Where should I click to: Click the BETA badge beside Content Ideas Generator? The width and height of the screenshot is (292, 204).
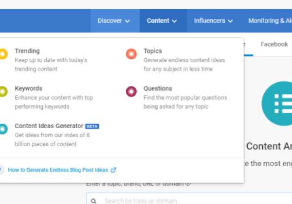tap(92, 126)
